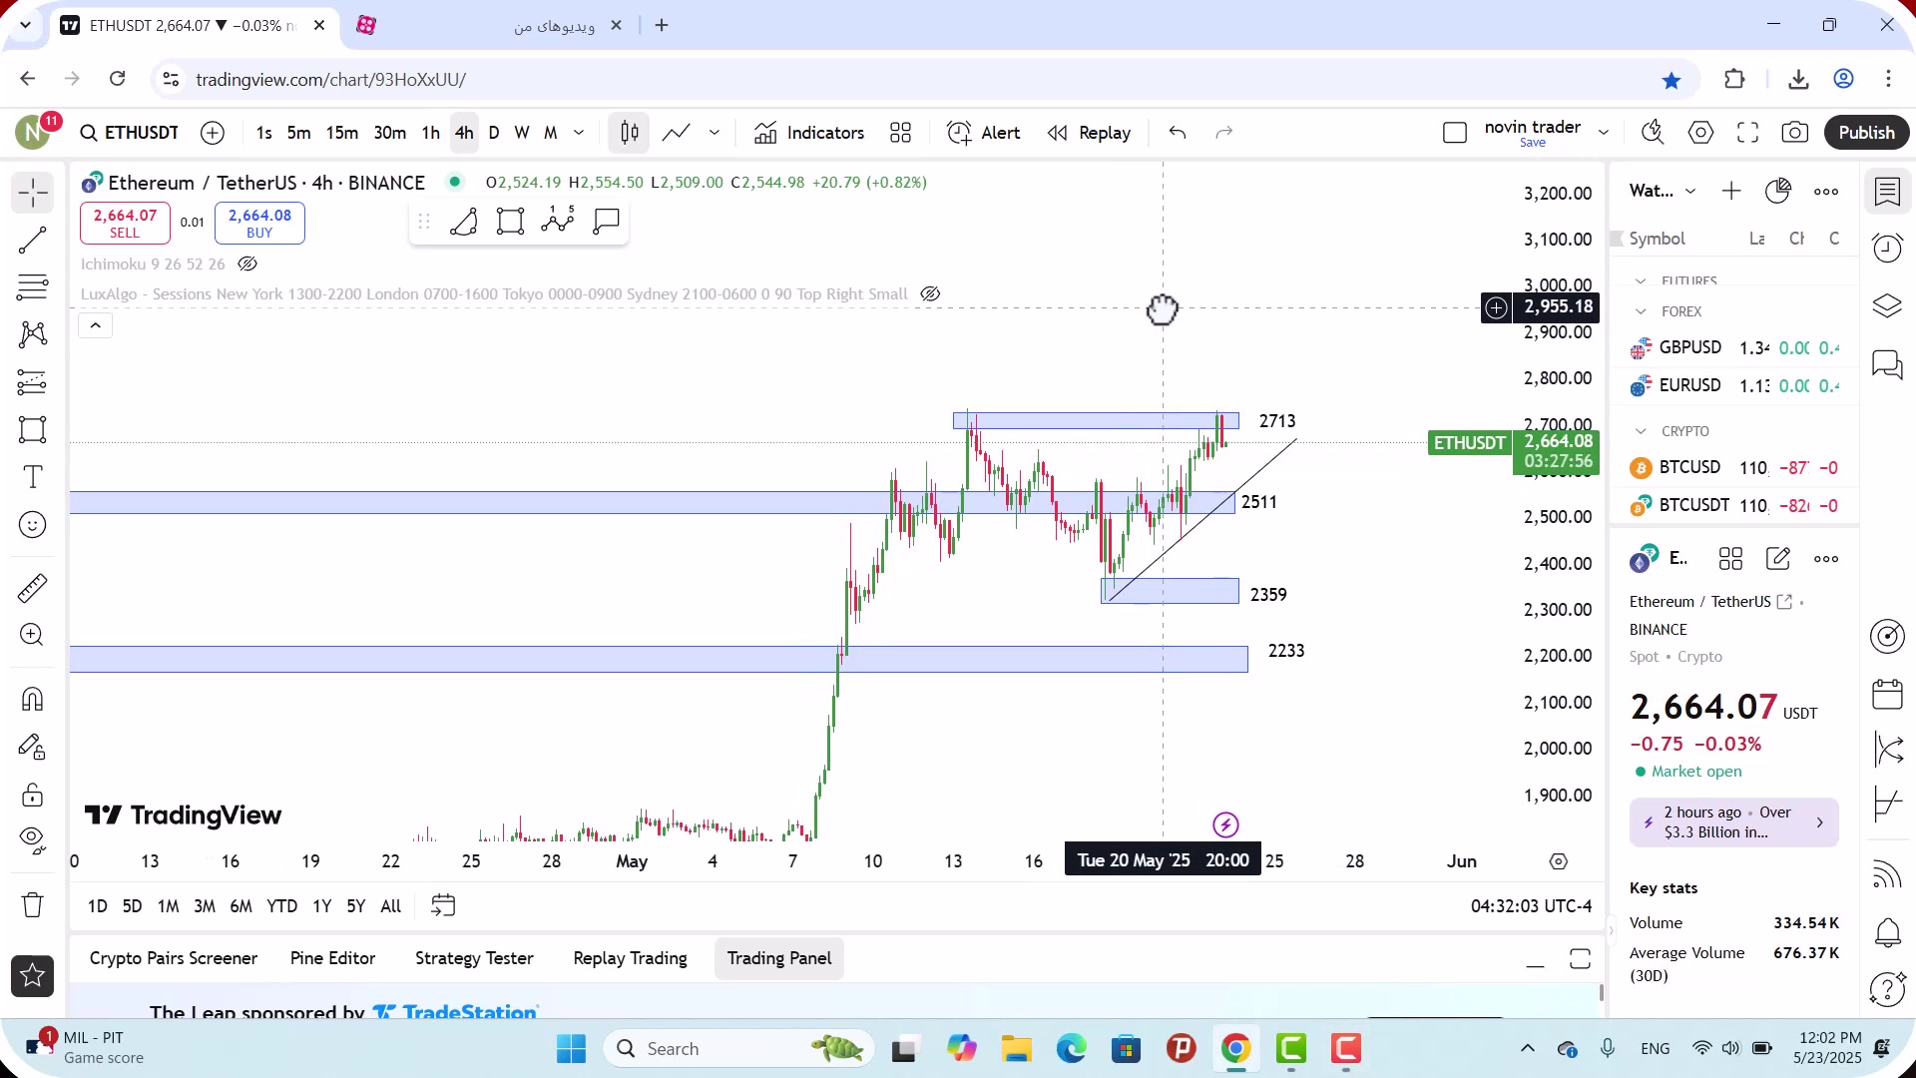Take a chart snapshot
This screenshot has width=1916, height=1078.
tap(1795, 133)
